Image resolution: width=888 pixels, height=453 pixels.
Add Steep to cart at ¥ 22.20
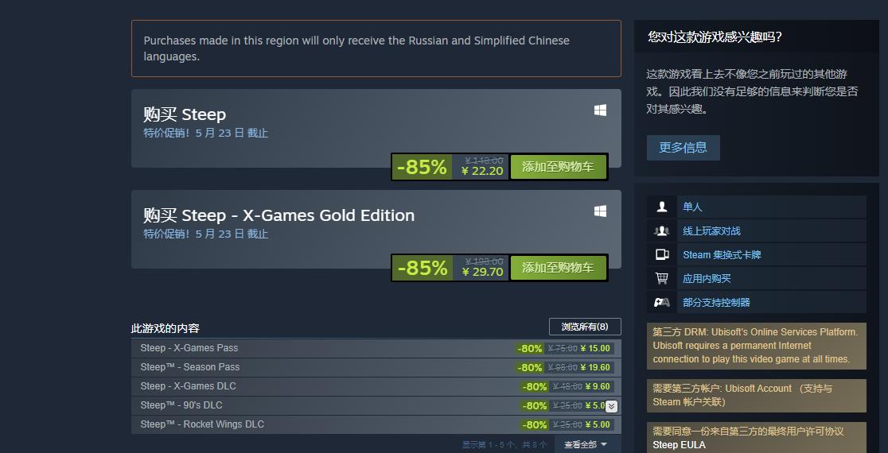point(559,167)
